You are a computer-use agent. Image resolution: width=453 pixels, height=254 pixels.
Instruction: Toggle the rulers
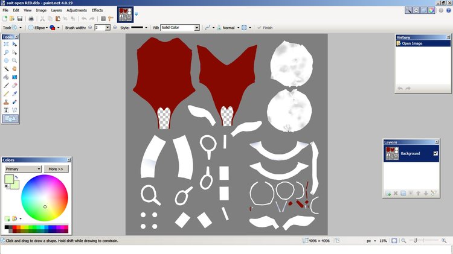(x=111, y=19)
